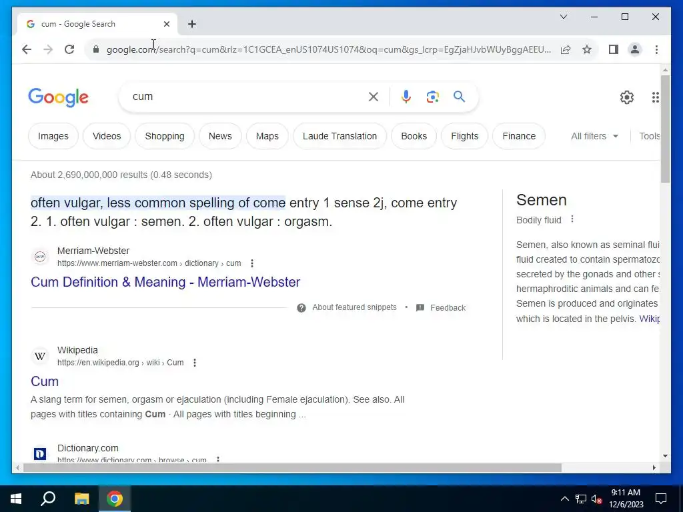Click the result count text
The height and width of the screenshot is (512, 683).
pyautogui.click(x=121, y=175)
